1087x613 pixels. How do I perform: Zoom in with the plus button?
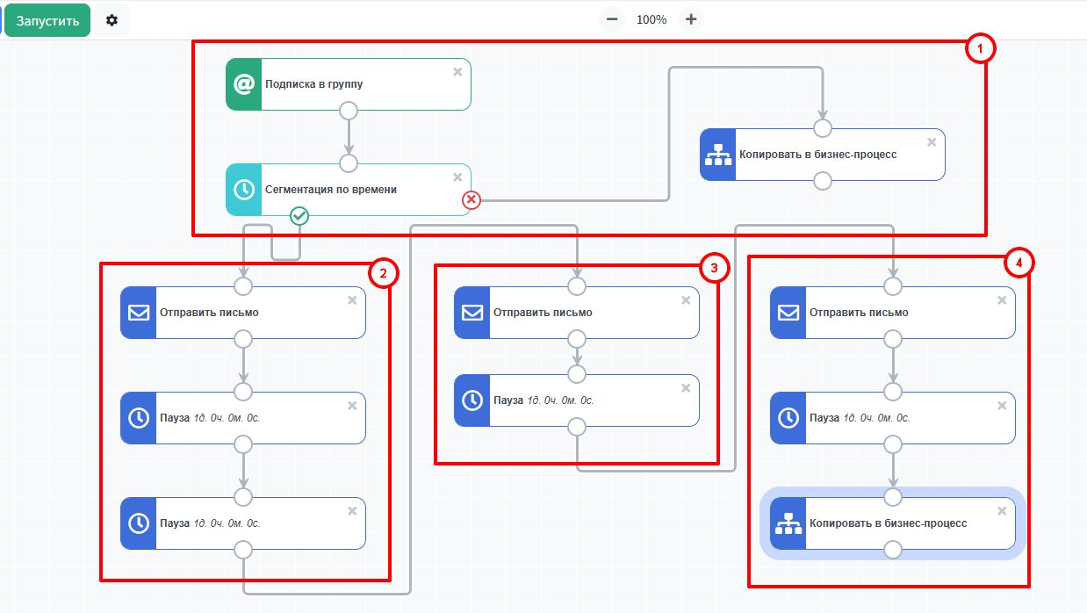[x=691, y=19]
